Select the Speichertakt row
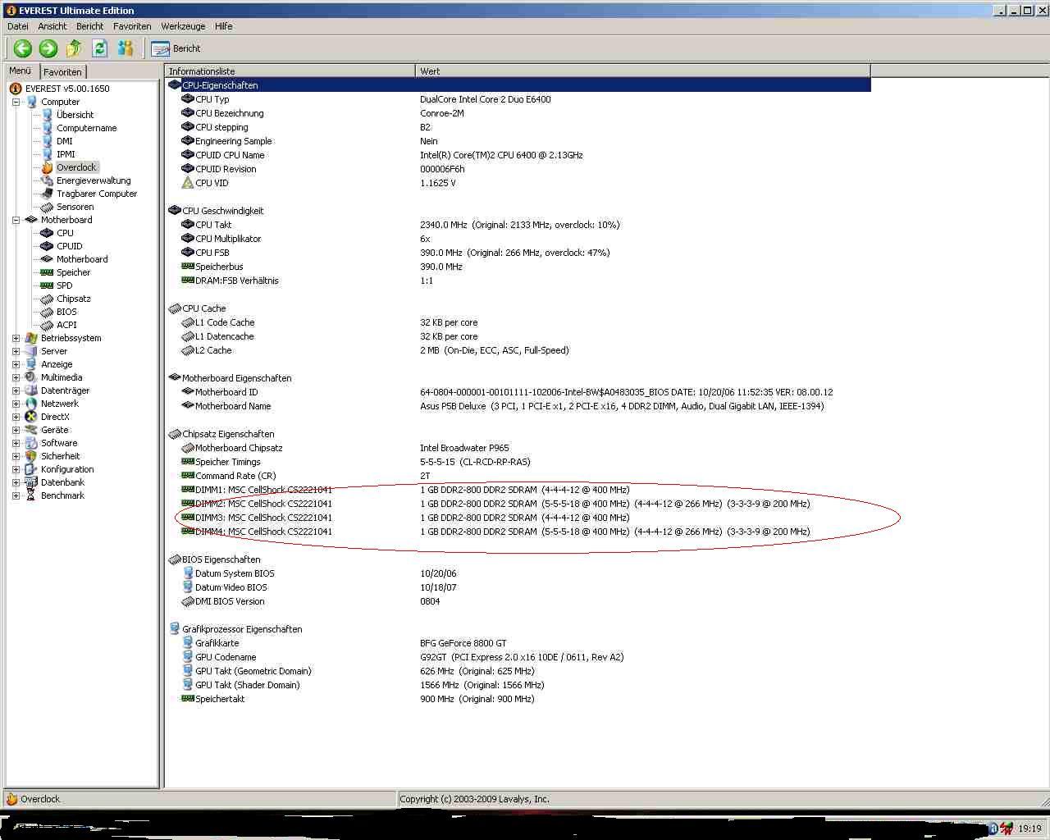 pyautogui.click(x=518, y=699)
